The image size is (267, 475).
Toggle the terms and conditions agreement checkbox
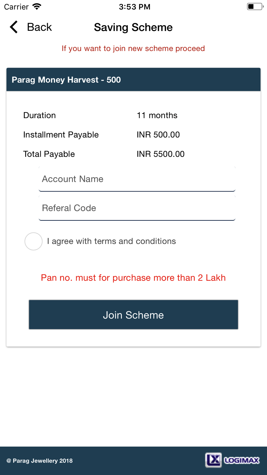(x=34, y=241)
